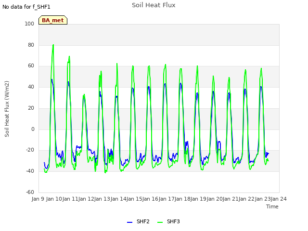Click the SHF3 peak near 80 on Jan 10
Image resolution: width=308 pixels, height=231 pixels.
[x=53, y=45]
